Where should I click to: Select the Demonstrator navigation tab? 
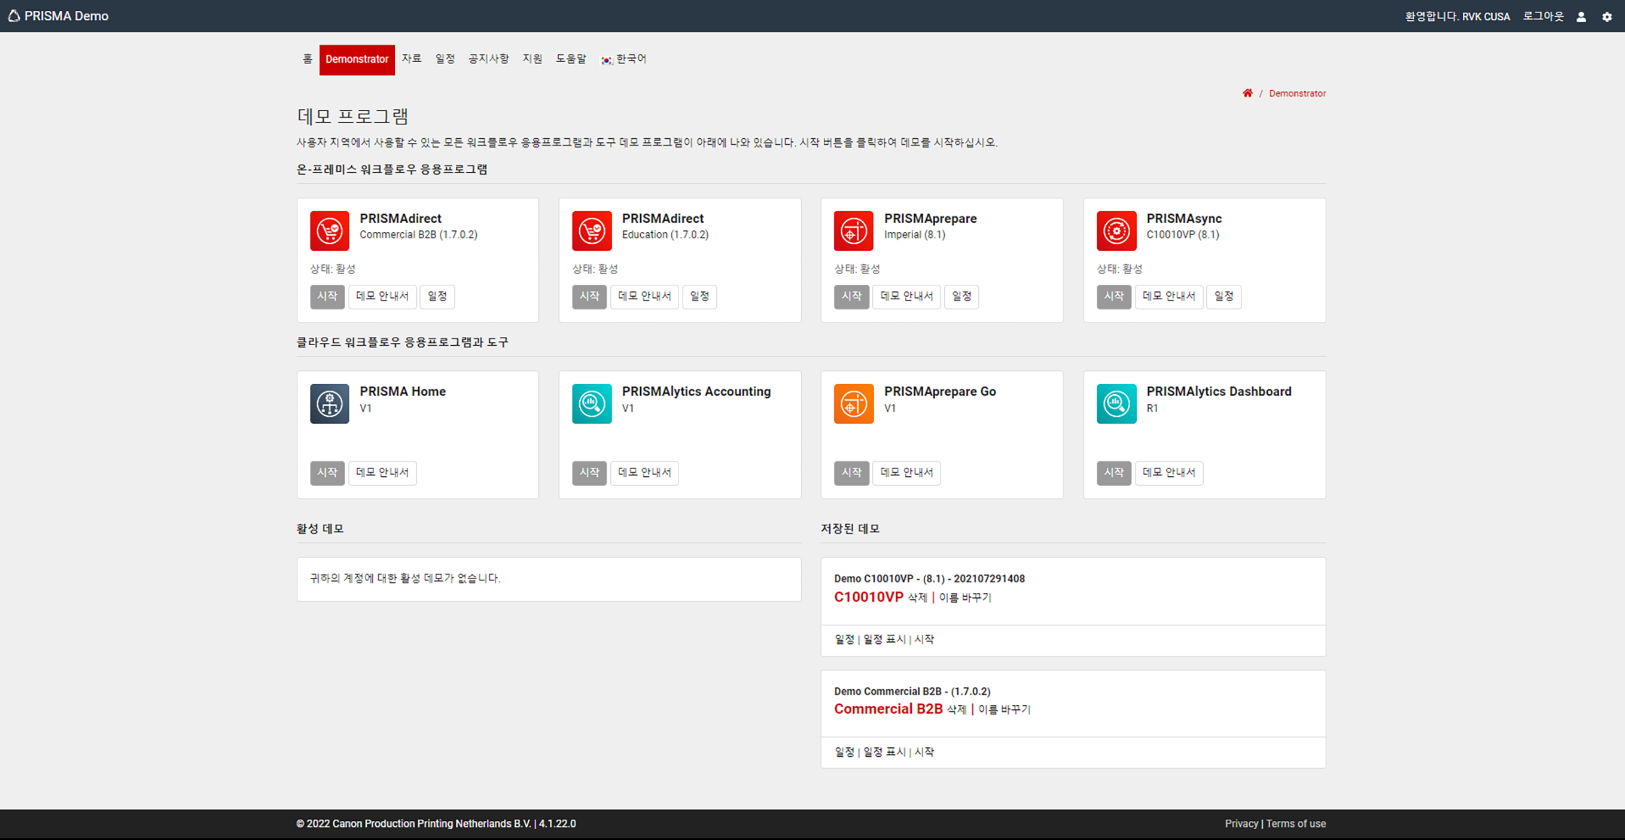357,59
